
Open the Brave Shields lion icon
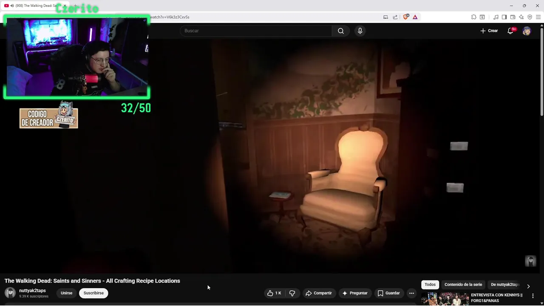pyautogui.click(x=405, y=17)
